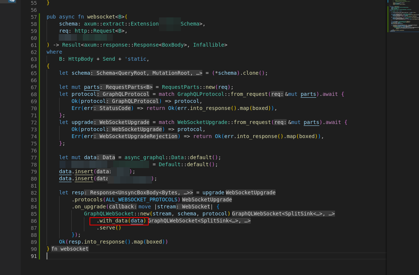Image resolution: width=419 pixels, height=275 pixels.
Task: Click the websocket function name on line 57
Action: (101, 17)
